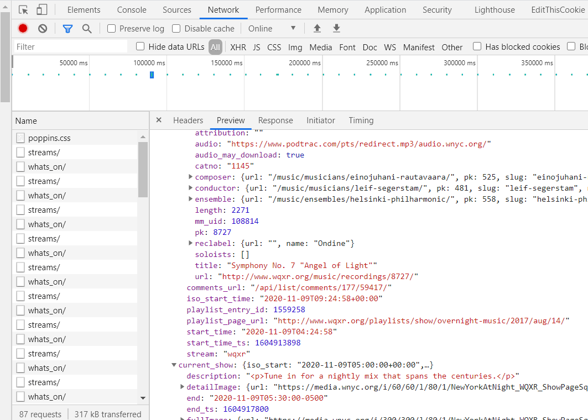Image resolution: width=588 pixels, height=420 pixels.
Task: Toggle the filter funnel icon
Action: point(67,29)
